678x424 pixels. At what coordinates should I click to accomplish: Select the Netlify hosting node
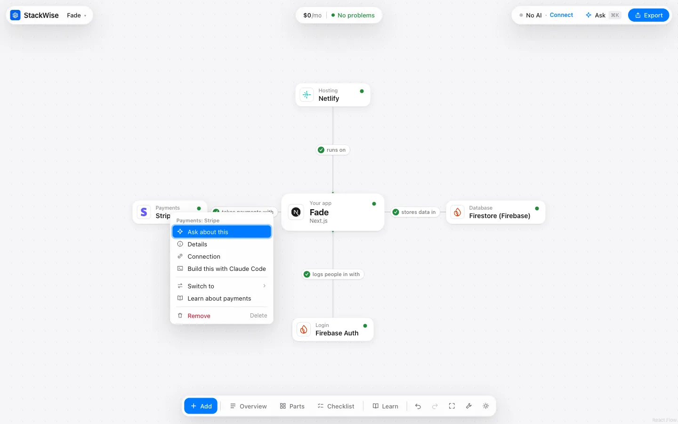pos(333,95)
